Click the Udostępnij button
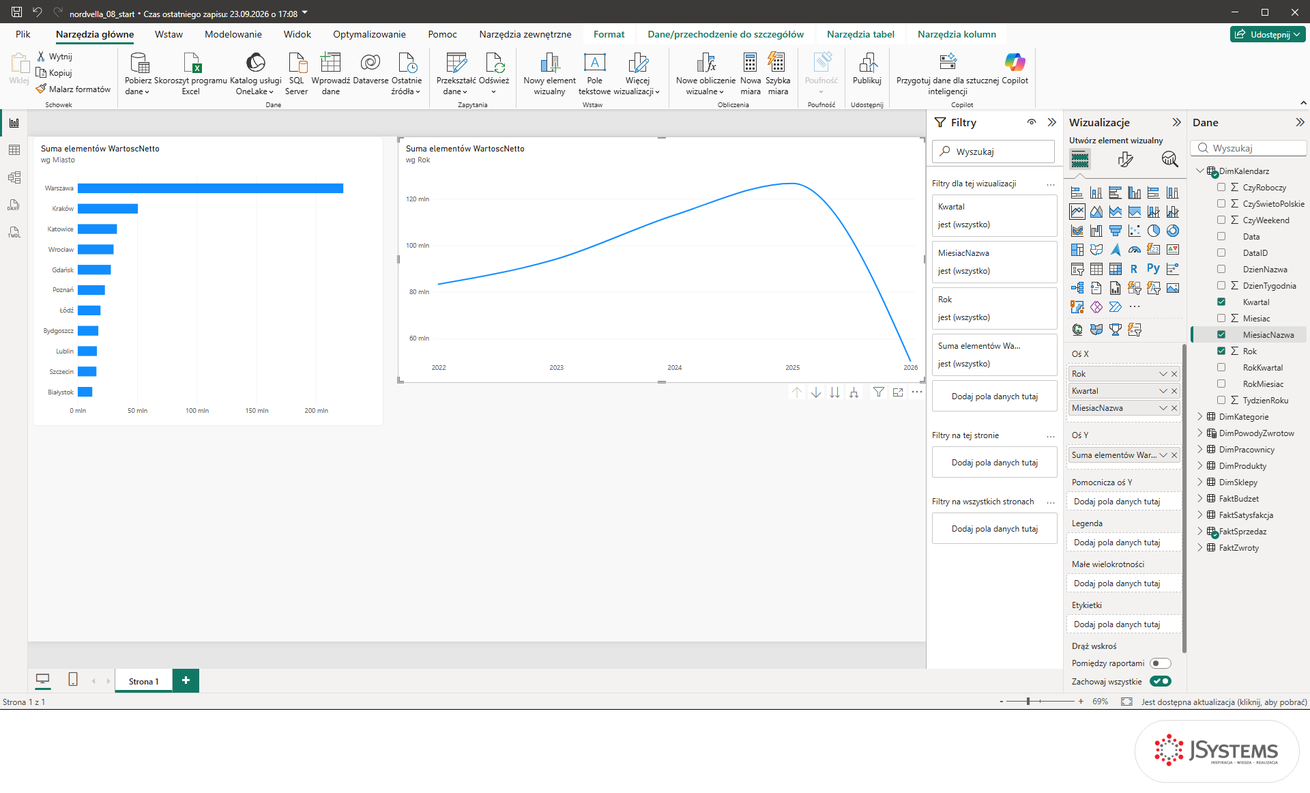Viewport: 1310px width, 793px height. coord(1268,34)
